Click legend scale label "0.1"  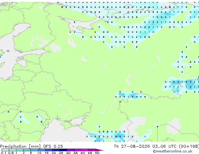pyautogui.click(x=3, y=153)
